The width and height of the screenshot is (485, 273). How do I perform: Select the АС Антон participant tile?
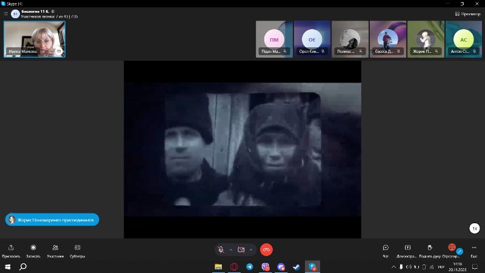point(464,39)
